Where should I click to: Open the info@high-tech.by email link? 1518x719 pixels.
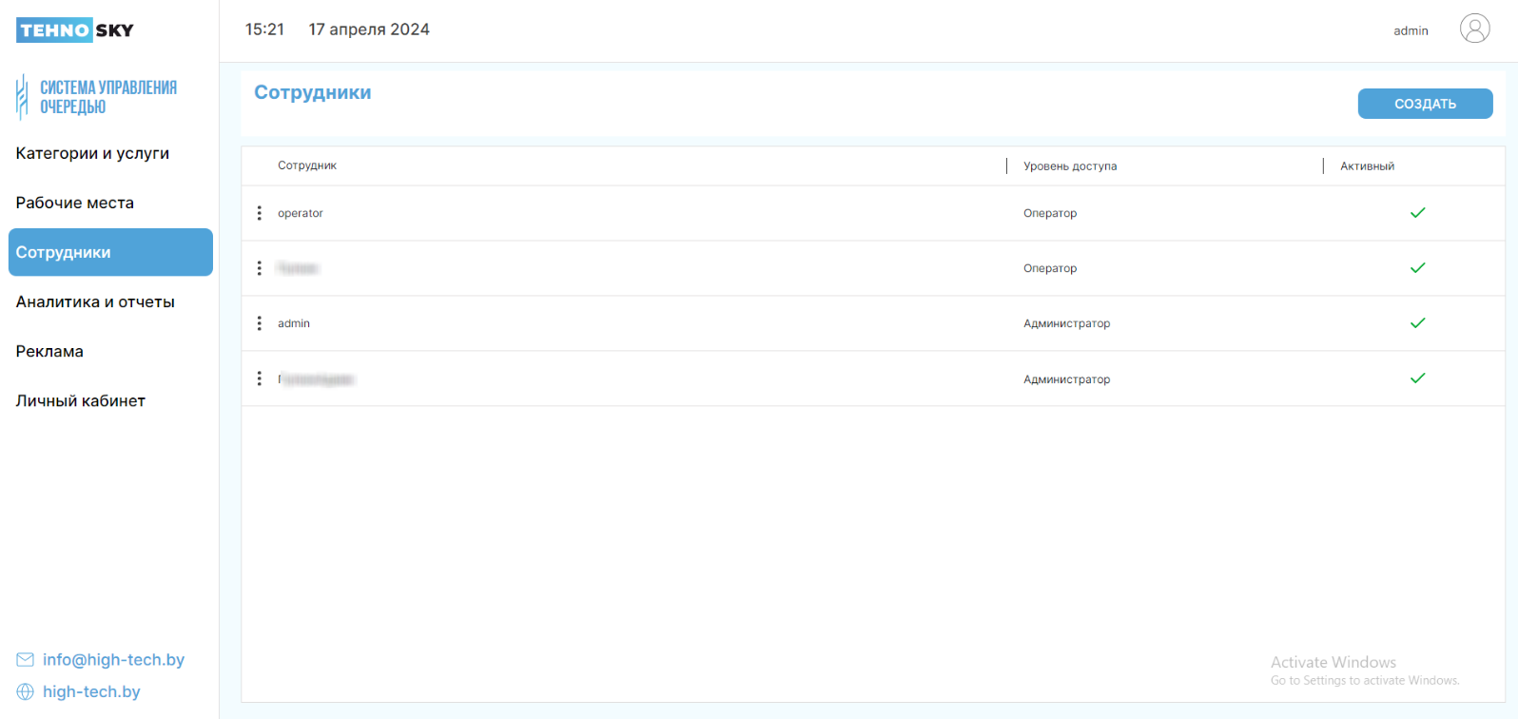[x=113, y=660]
